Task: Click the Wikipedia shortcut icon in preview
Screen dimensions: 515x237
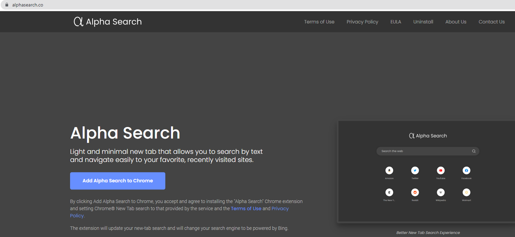Action: [441, 193]
